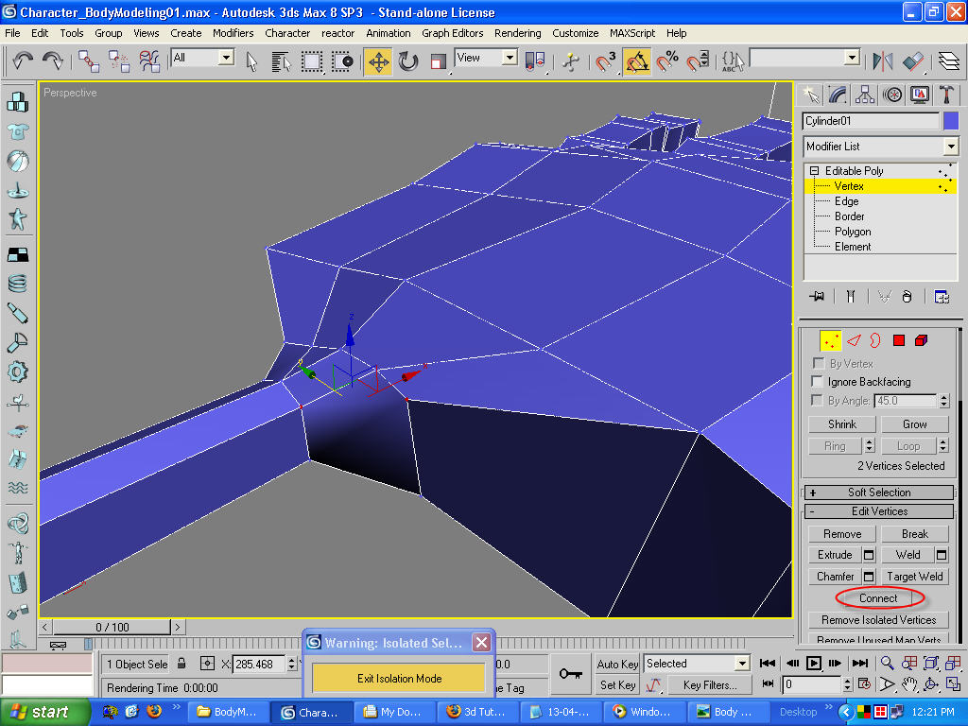Toggle the Percent Snap icon
The width and height of the screenshot is (968, 726).
coord(666,61)
